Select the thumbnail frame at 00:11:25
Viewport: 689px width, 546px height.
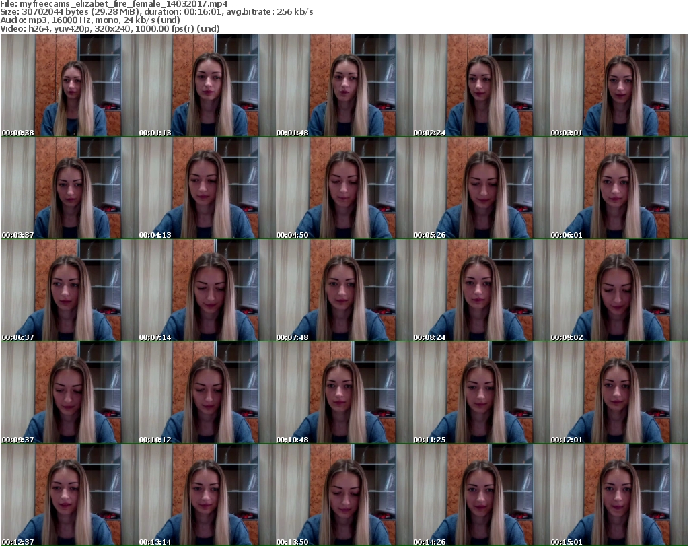481,393
